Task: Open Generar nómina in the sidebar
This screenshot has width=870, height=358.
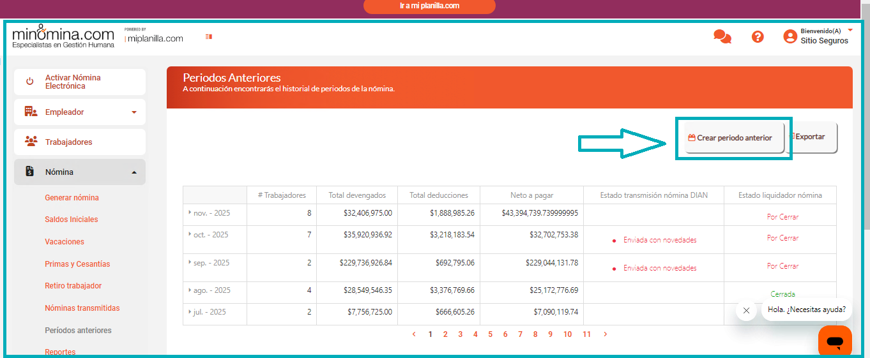Action: coord(72,198)
